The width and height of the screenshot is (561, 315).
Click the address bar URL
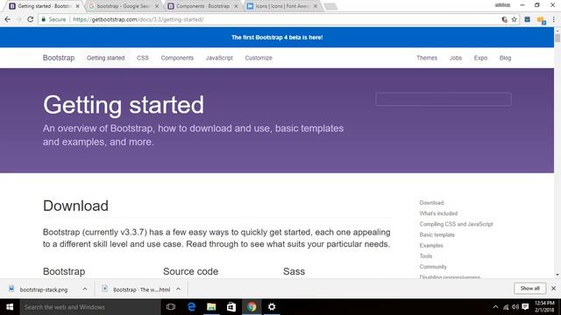pos(138,19)
